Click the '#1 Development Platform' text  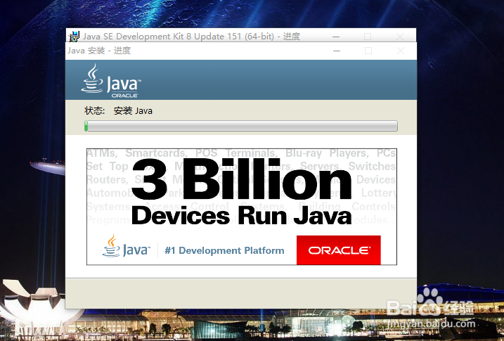224,250
